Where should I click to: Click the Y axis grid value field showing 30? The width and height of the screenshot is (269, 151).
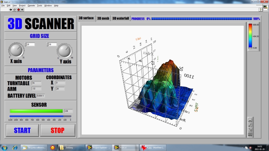[53, 45]
